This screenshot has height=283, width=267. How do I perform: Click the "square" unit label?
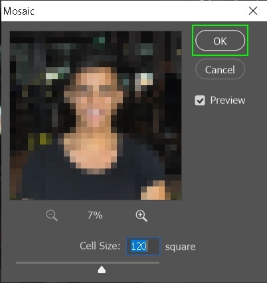tap(181, 247)
